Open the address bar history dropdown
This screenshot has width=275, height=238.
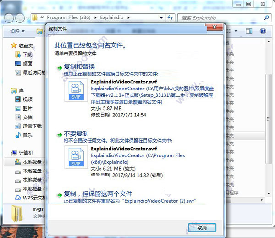coord(161,18)
